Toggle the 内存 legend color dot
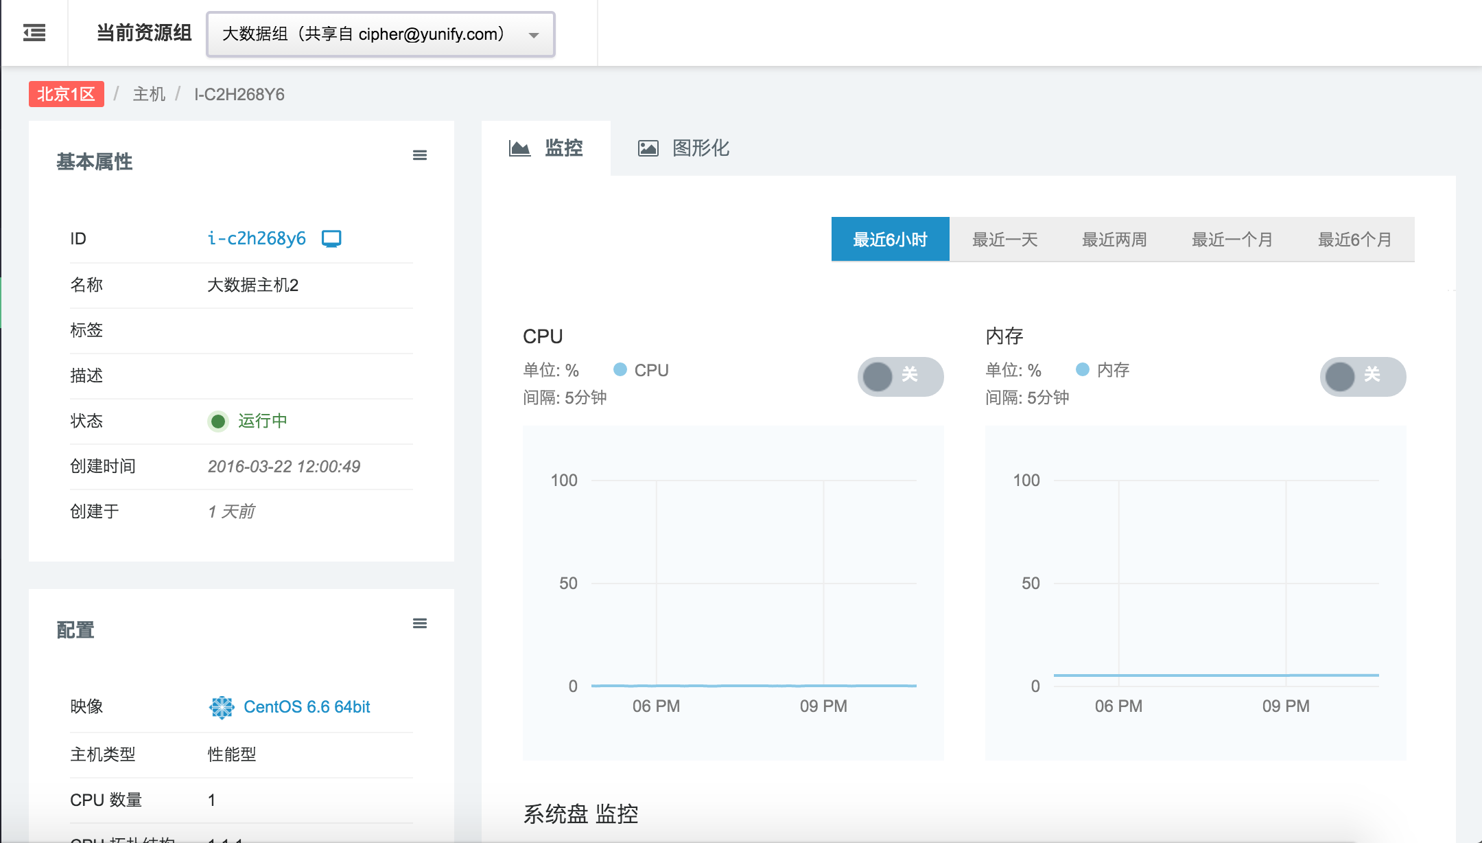The width and height of the screenshot is (1482, 843). point(1083,370)
